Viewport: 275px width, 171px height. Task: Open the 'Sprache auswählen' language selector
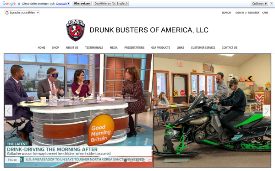[x=22, y=13]
